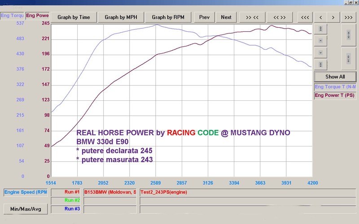Click the 'BMW 330d E90' overlay text
The height and width of the screenshot is (224, 359).
[102, 142]
